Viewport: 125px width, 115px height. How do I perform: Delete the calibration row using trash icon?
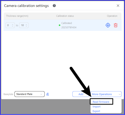point(116,25)
